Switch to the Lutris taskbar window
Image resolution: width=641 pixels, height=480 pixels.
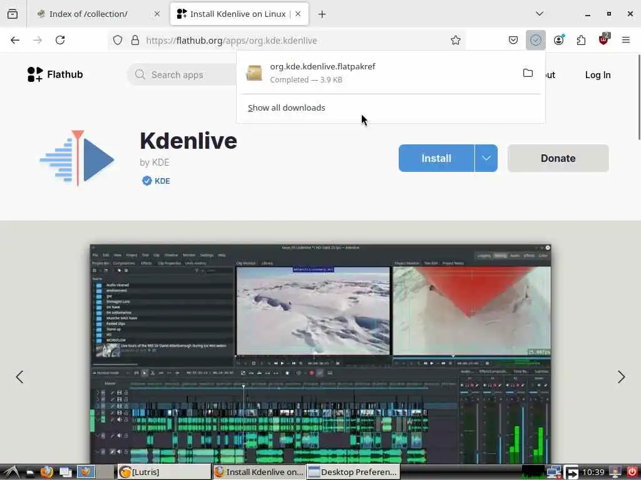click(x=164, y=472)
